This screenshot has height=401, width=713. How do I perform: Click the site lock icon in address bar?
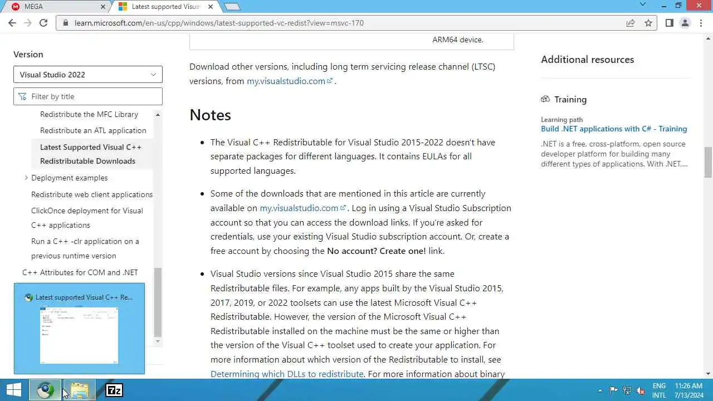(66, 23)
